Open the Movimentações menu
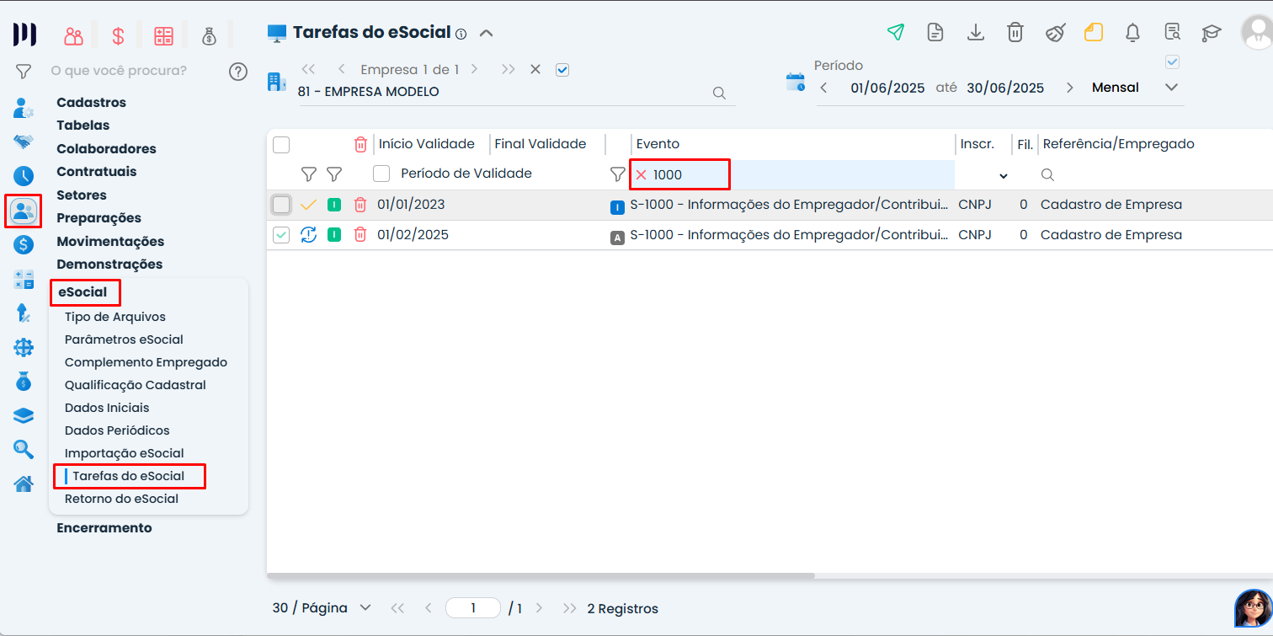This screenshot has width=1273, height=636. (110, 242)
